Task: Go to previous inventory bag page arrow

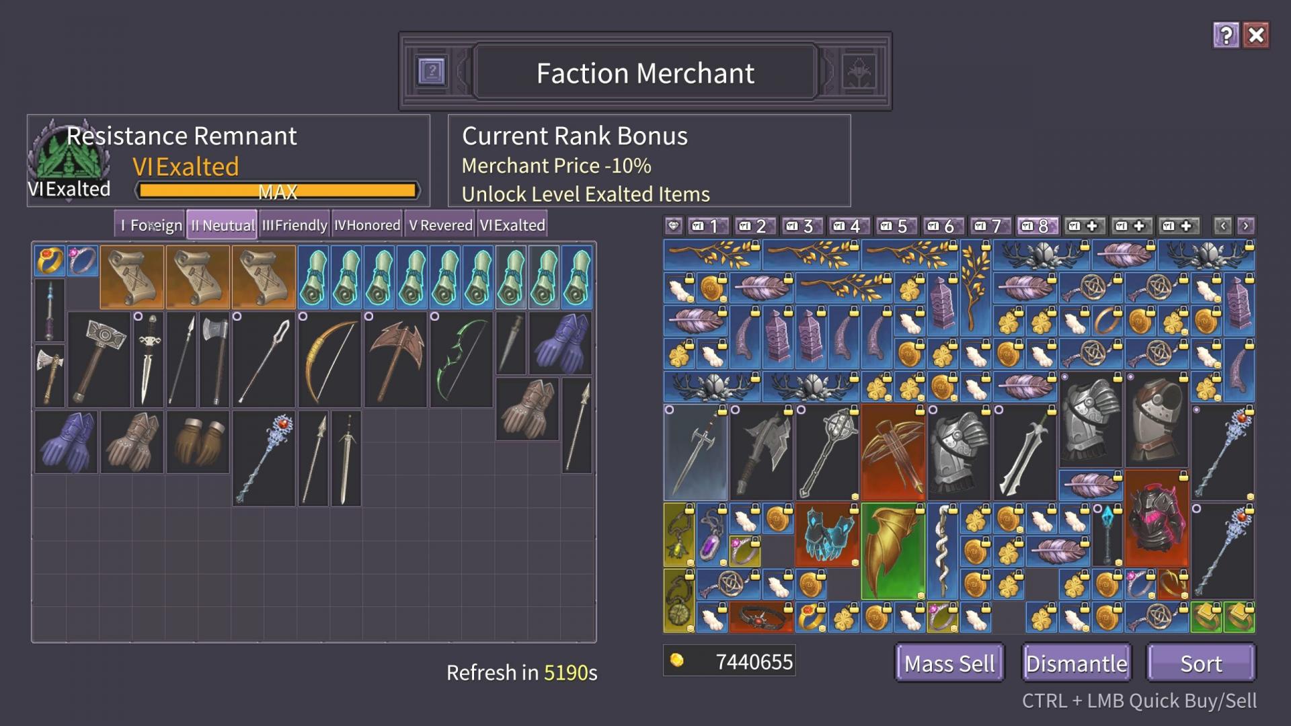Action: pyautogui.click(x=1222, y=226)
